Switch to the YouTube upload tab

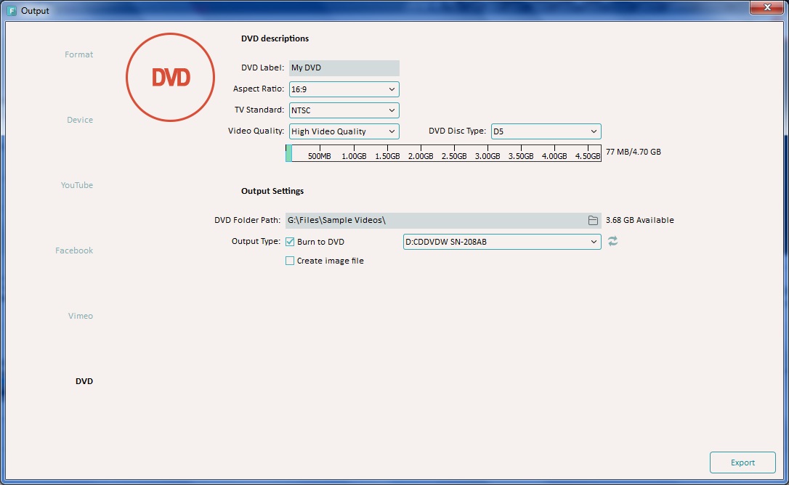[76, 184]
